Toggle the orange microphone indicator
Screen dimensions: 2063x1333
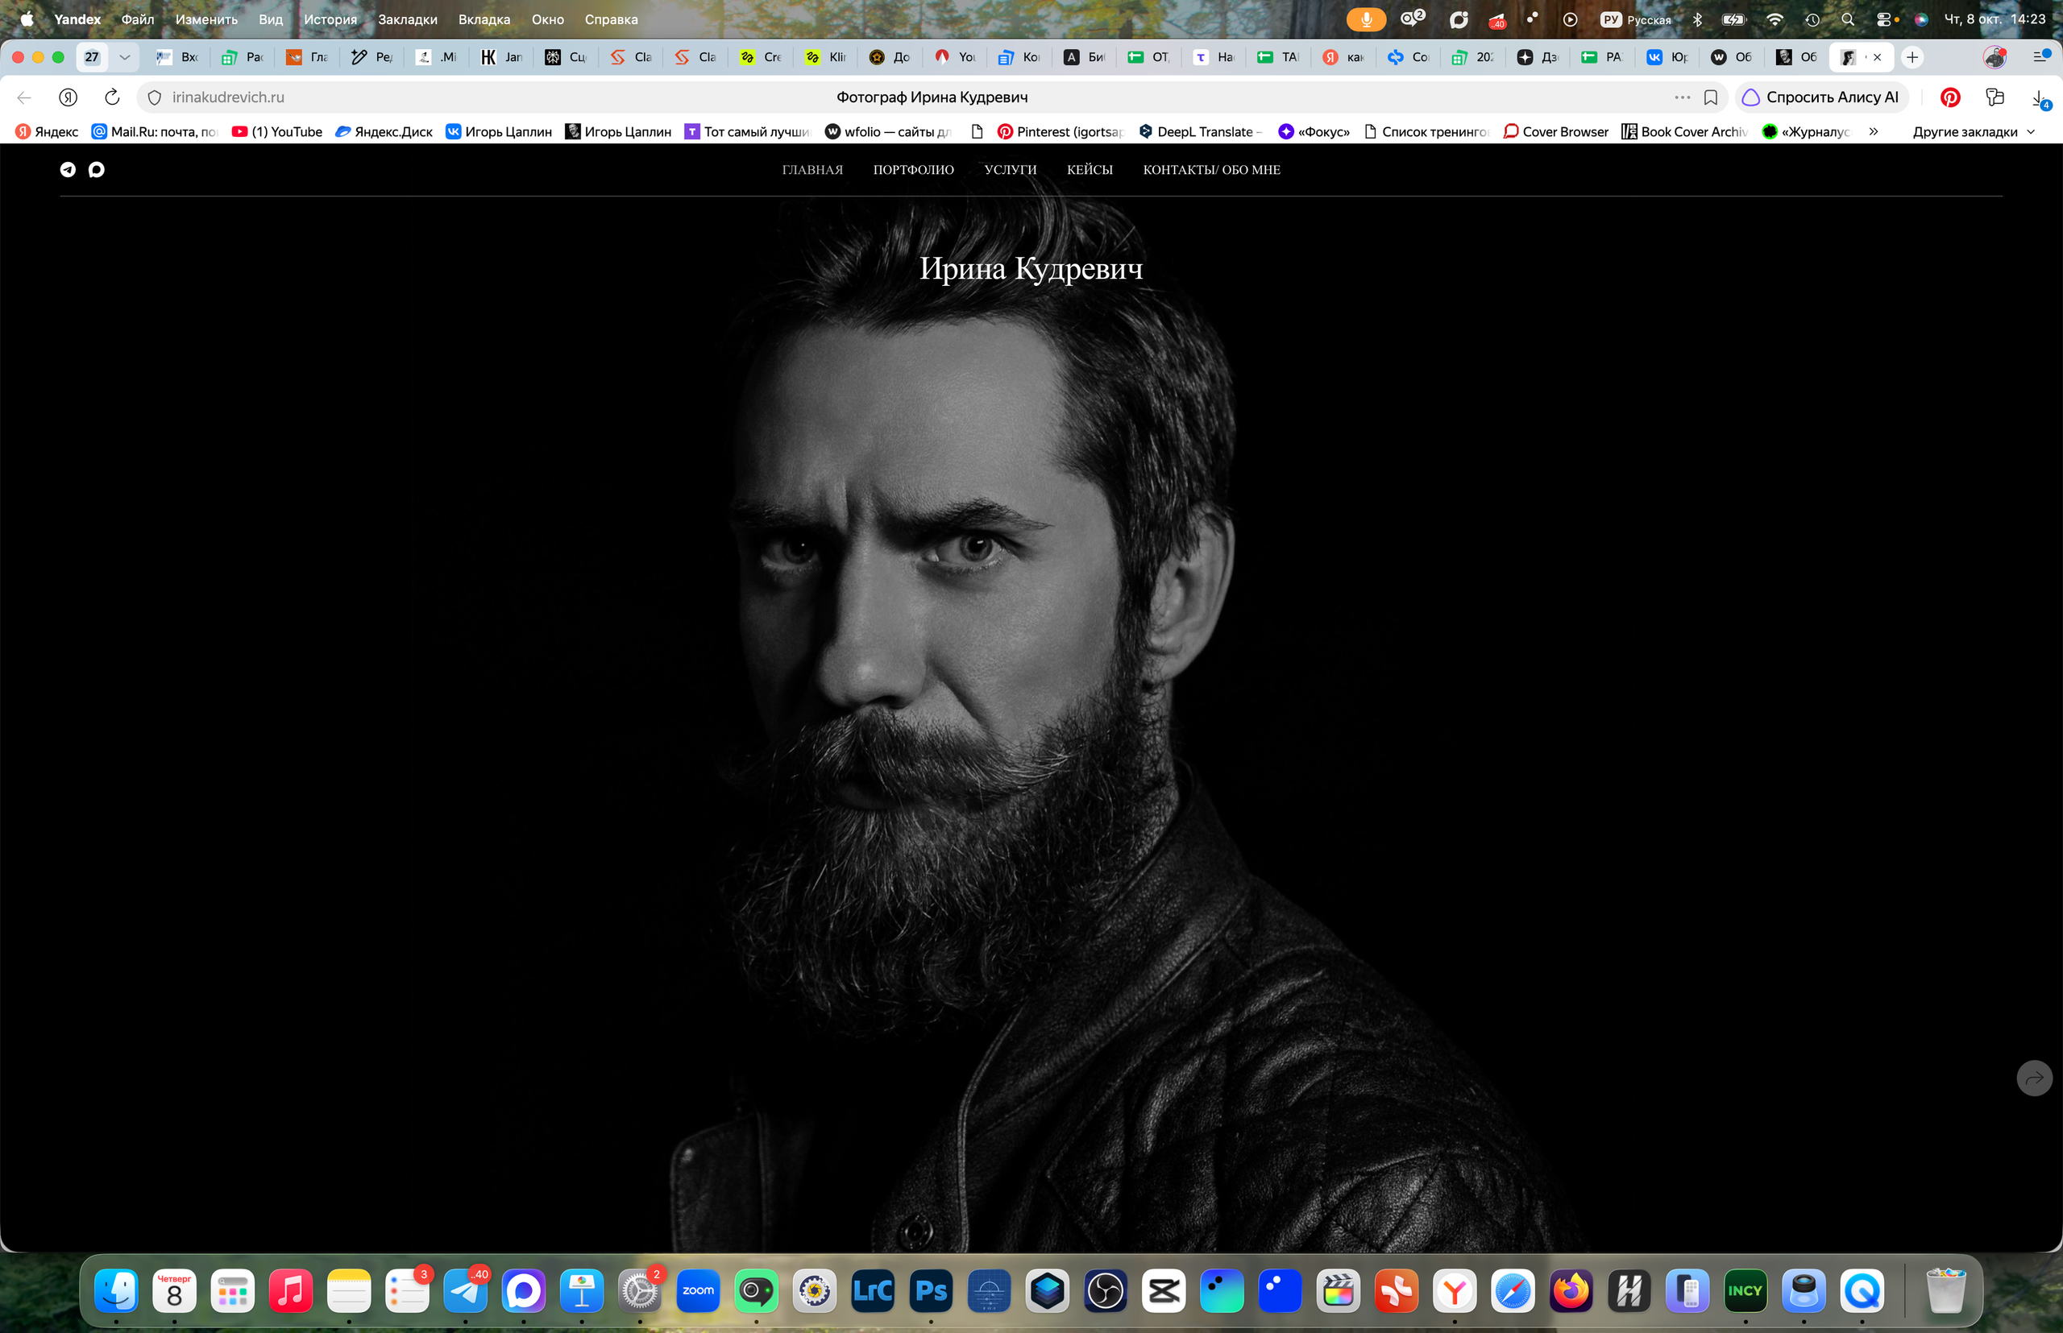[1366, 19]
